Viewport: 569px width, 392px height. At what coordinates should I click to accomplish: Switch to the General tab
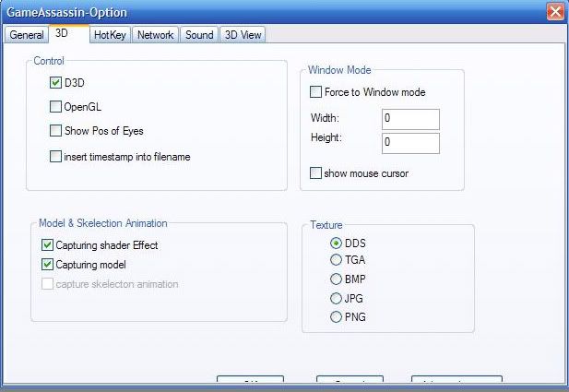27,35
